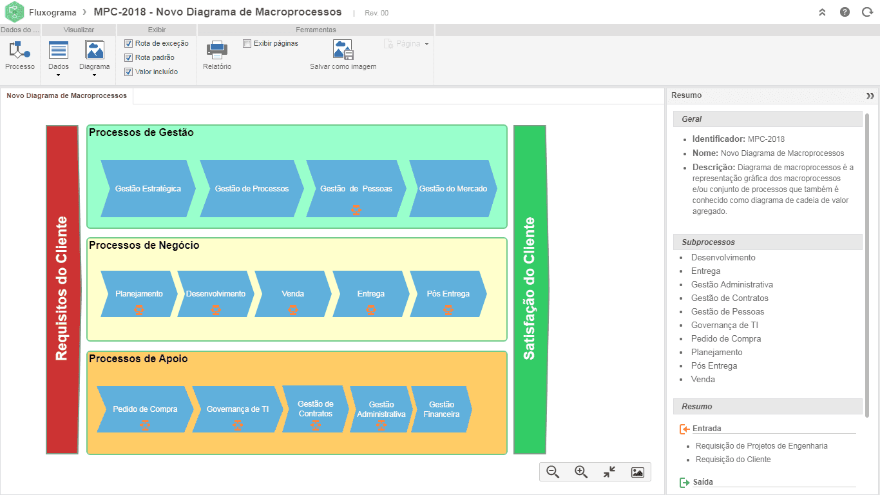This screenshot has height=495, width=880.
Task: Select Gestão do Mercado block
Action: click(x=454, y=189)
